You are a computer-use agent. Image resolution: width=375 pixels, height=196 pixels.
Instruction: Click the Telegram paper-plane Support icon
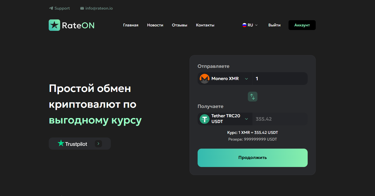click(x=51, y=8)
